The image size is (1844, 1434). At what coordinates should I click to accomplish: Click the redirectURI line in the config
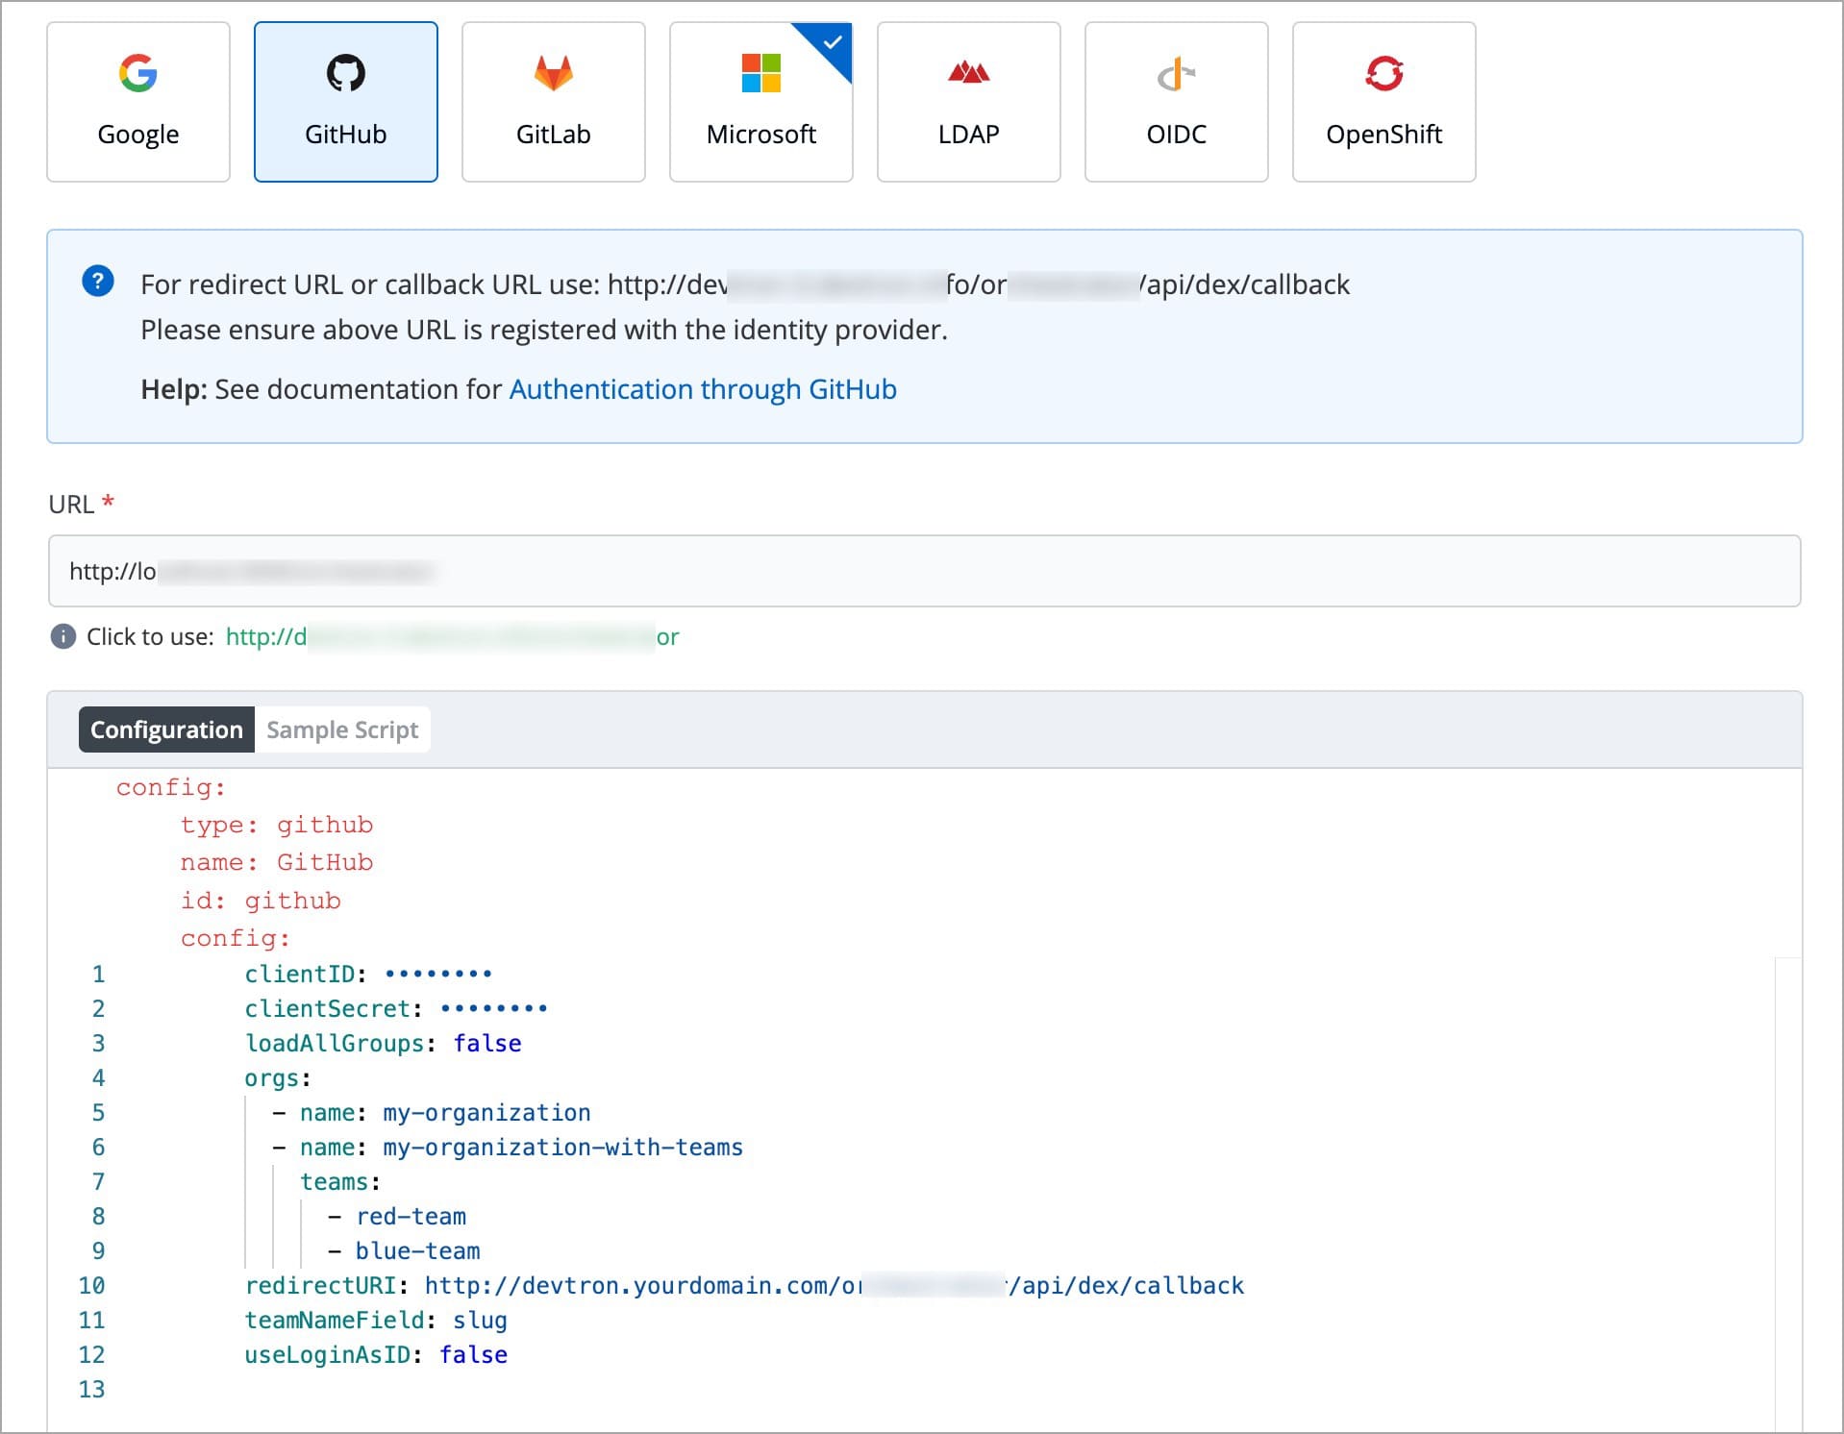673,1285
